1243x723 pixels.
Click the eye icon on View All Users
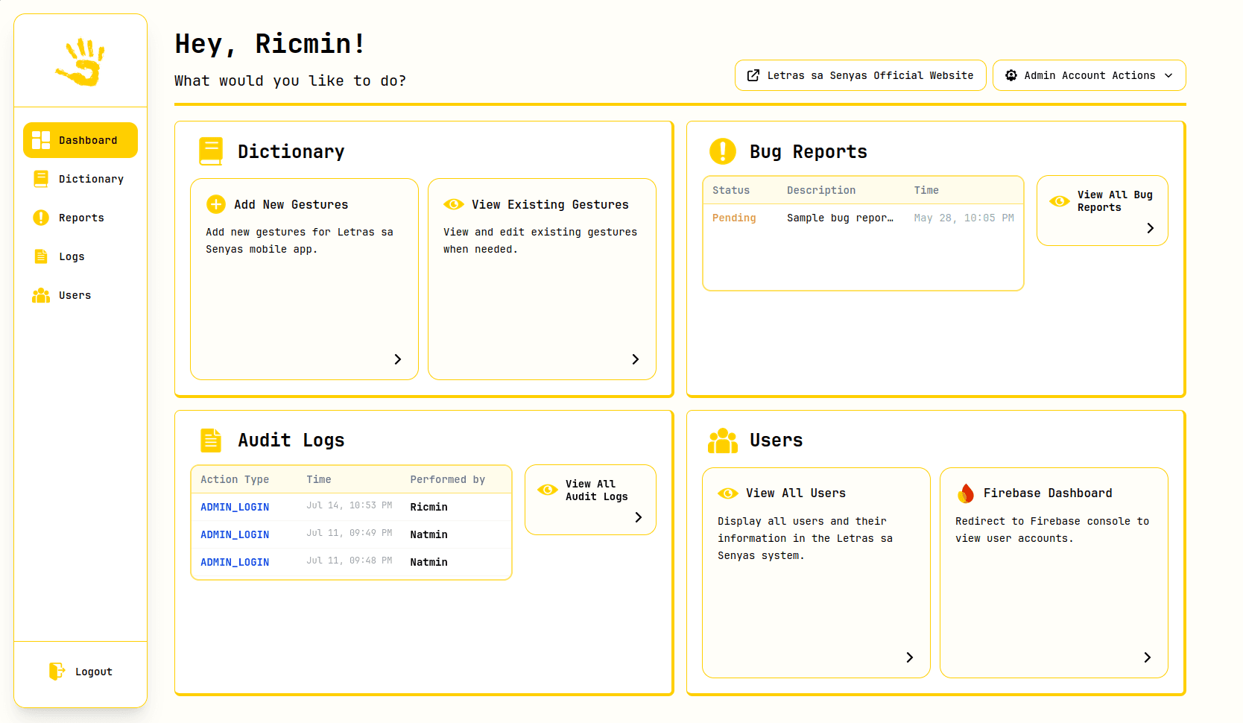pos(728,493)
